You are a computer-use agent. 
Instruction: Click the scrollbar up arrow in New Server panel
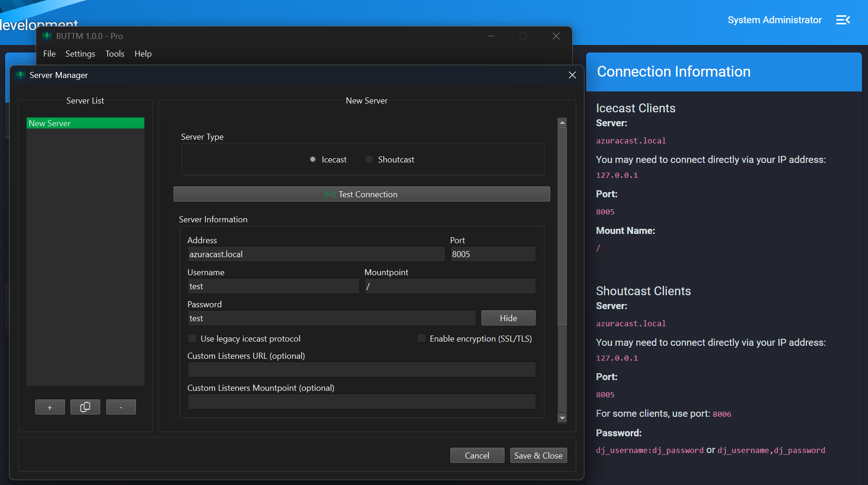click(562, 122)
